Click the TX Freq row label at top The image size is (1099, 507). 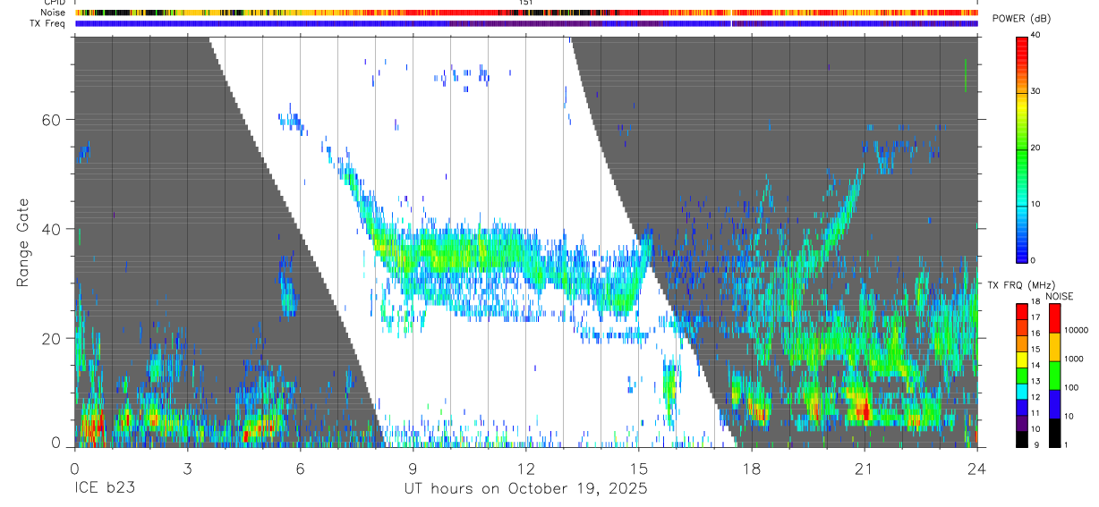click(x=48, y=23)
